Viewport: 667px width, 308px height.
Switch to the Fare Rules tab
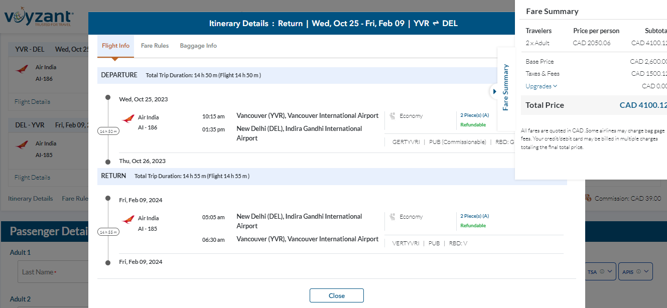(x=155, y=46)
